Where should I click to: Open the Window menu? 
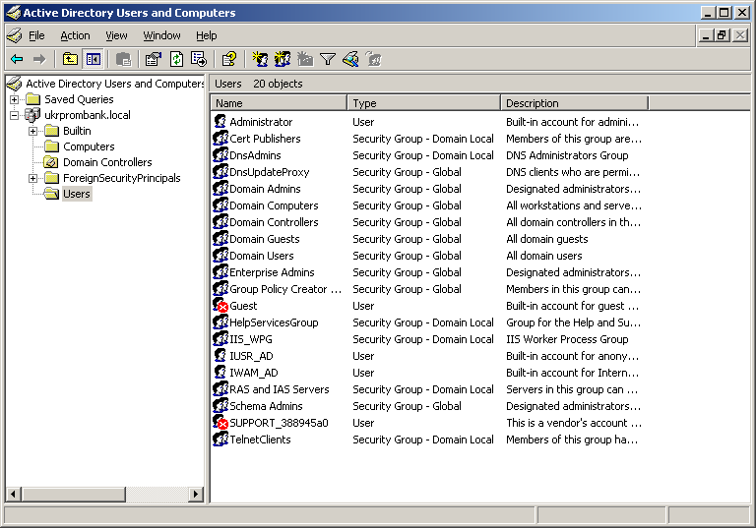(x=162, y=35)
